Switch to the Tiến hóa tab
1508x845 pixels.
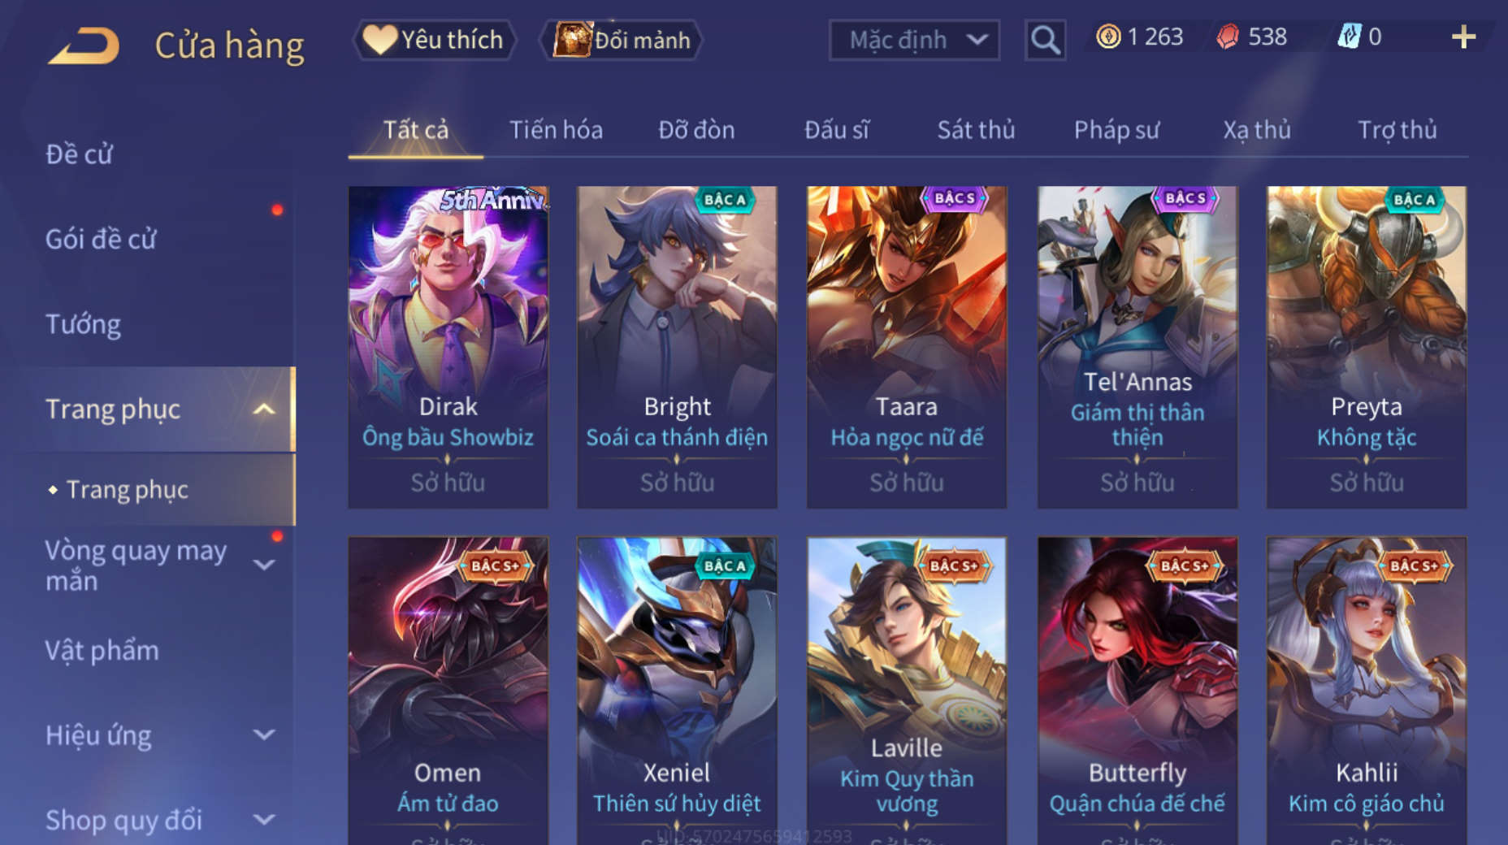556,130
